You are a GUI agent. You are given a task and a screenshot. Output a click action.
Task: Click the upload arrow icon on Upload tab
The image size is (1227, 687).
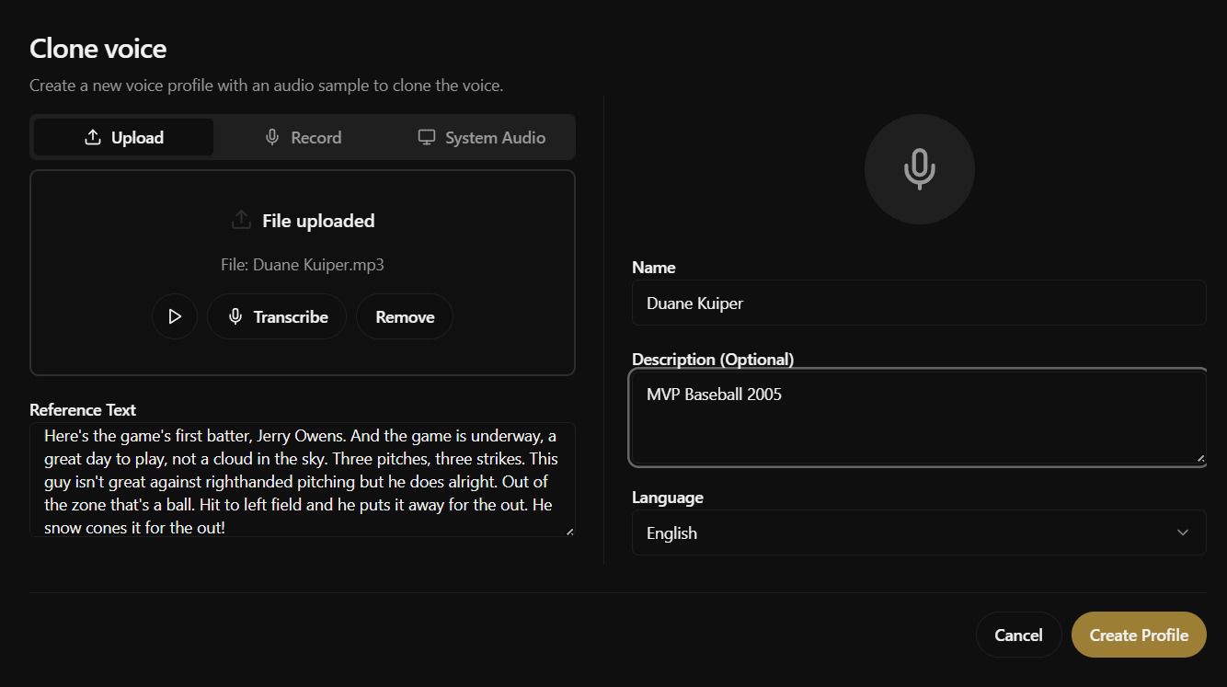tap(92, 137)
